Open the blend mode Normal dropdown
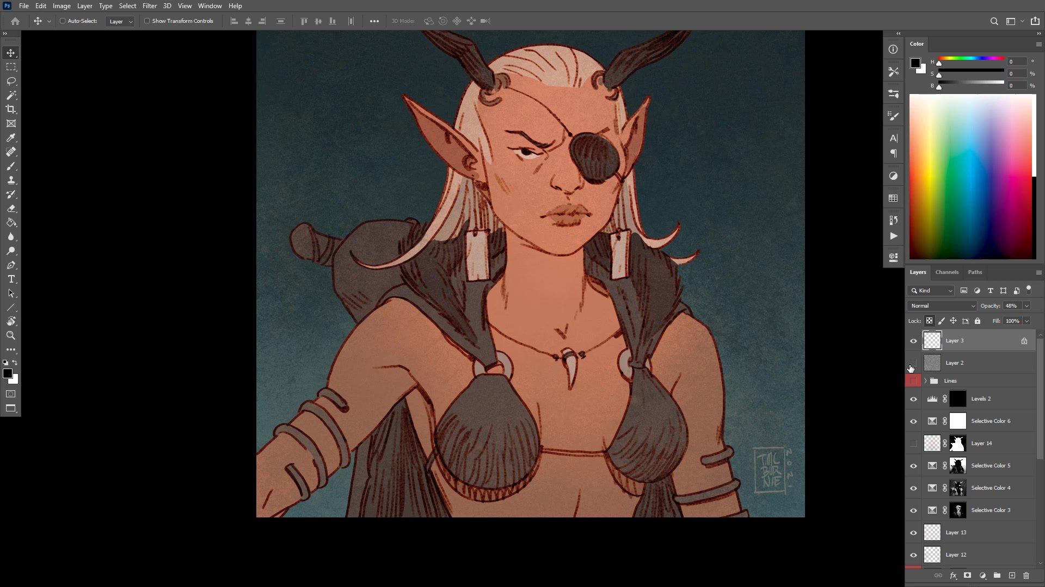Screen dimensions: 1045x587 tap(942, 306)
